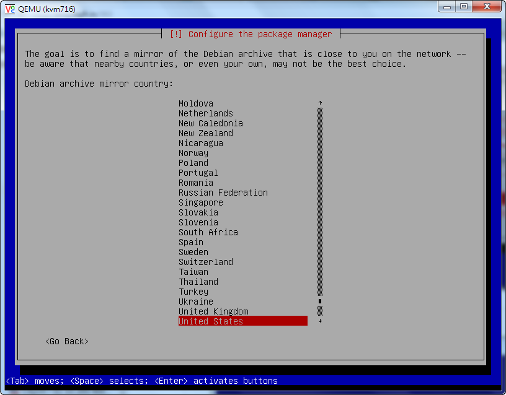The width and height of the screenshot is (506, 395).
Task: Pick Singapore from the mirror countries
Action: pyautogui.click(x=201, y=202)
